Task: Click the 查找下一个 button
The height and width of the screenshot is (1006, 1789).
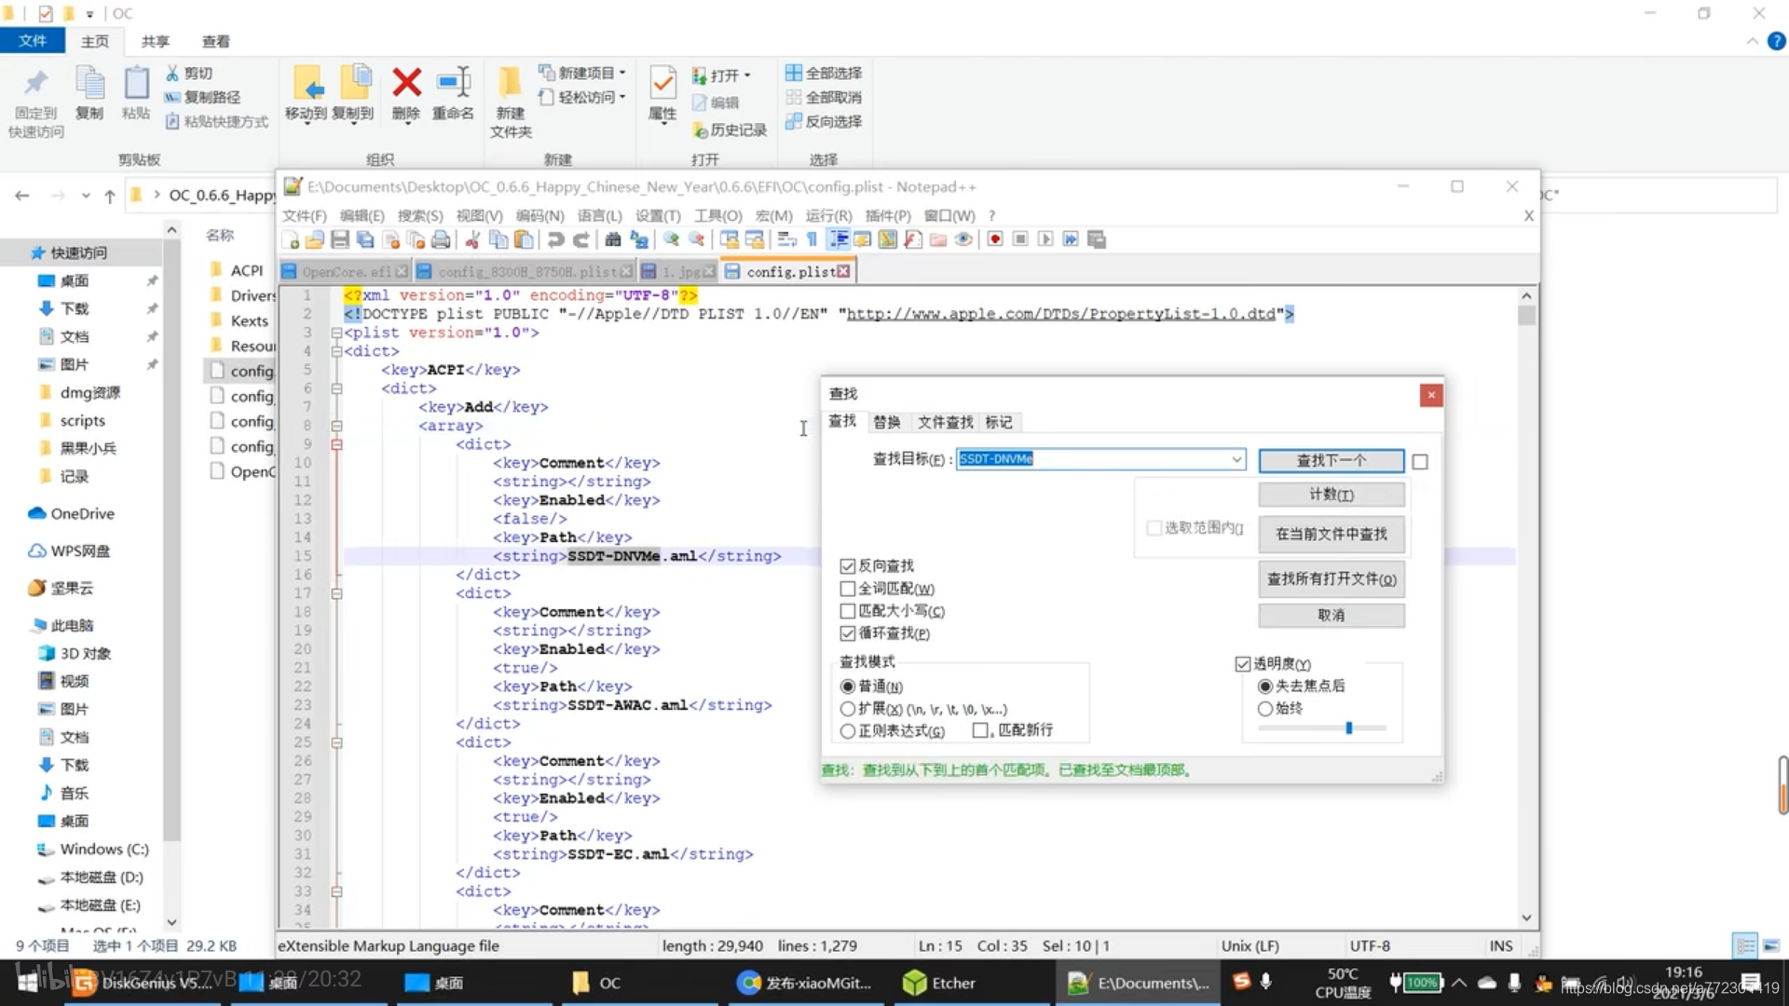Action: pos(1332,460)
